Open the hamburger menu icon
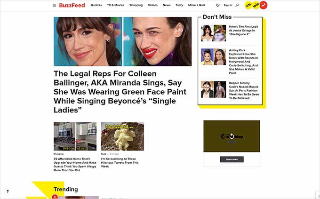The width and height of the screenshot is (320, 199). [x=54, y=5]
